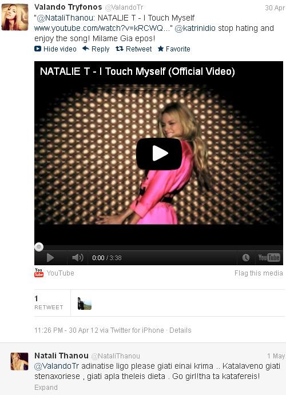Hide video toggle under the tweet
Viewport: 286px width, 395px height.
coord(55,49)
